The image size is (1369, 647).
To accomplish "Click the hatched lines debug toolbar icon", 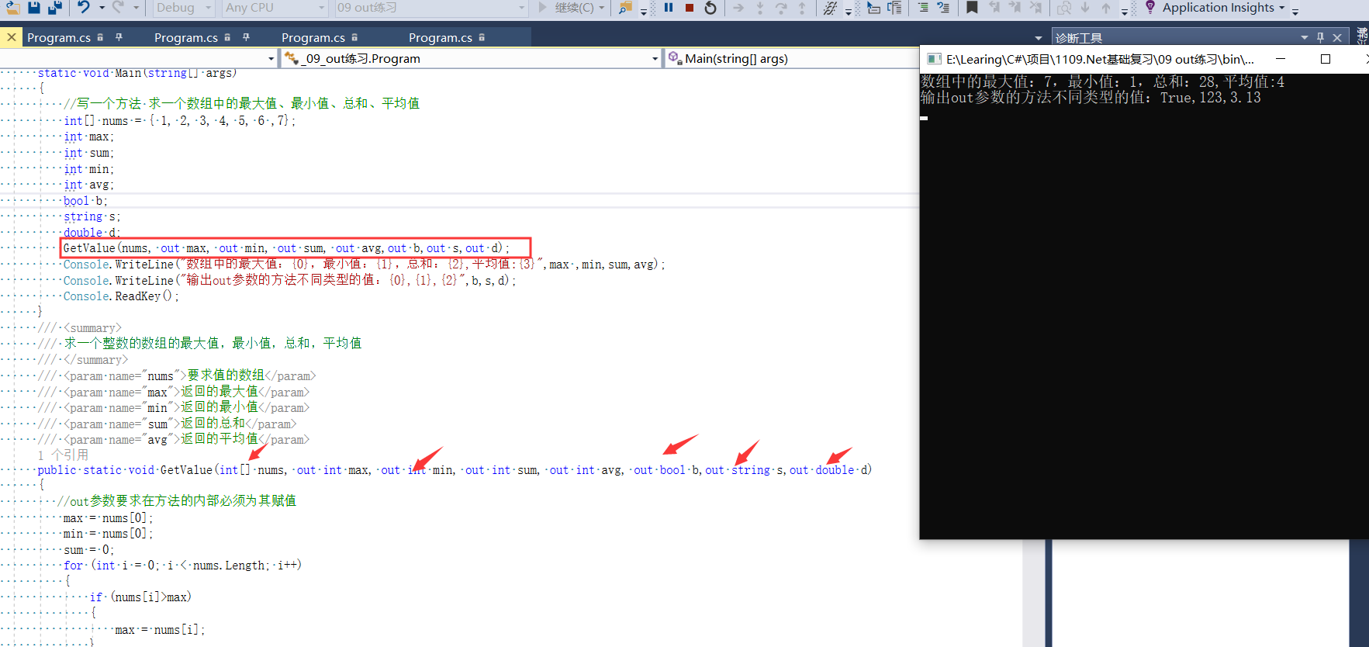I will coord(831,8).
